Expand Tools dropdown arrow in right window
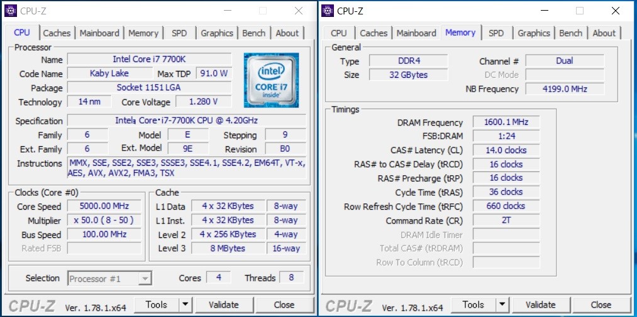The height and width of the screenshot is (317, 637). [502, 304]
